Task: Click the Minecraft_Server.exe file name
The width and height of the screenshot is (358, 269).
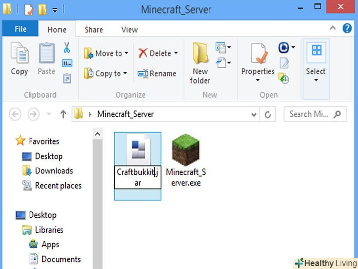Action: [186, 177]
